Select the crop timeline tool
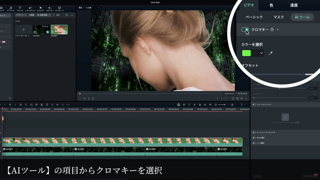Image resolution: width=320 pixels, height=180 pixels. tap(21, 105)
